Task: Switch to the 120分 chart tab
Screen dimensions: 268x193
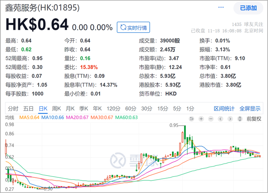Action: 113,108
